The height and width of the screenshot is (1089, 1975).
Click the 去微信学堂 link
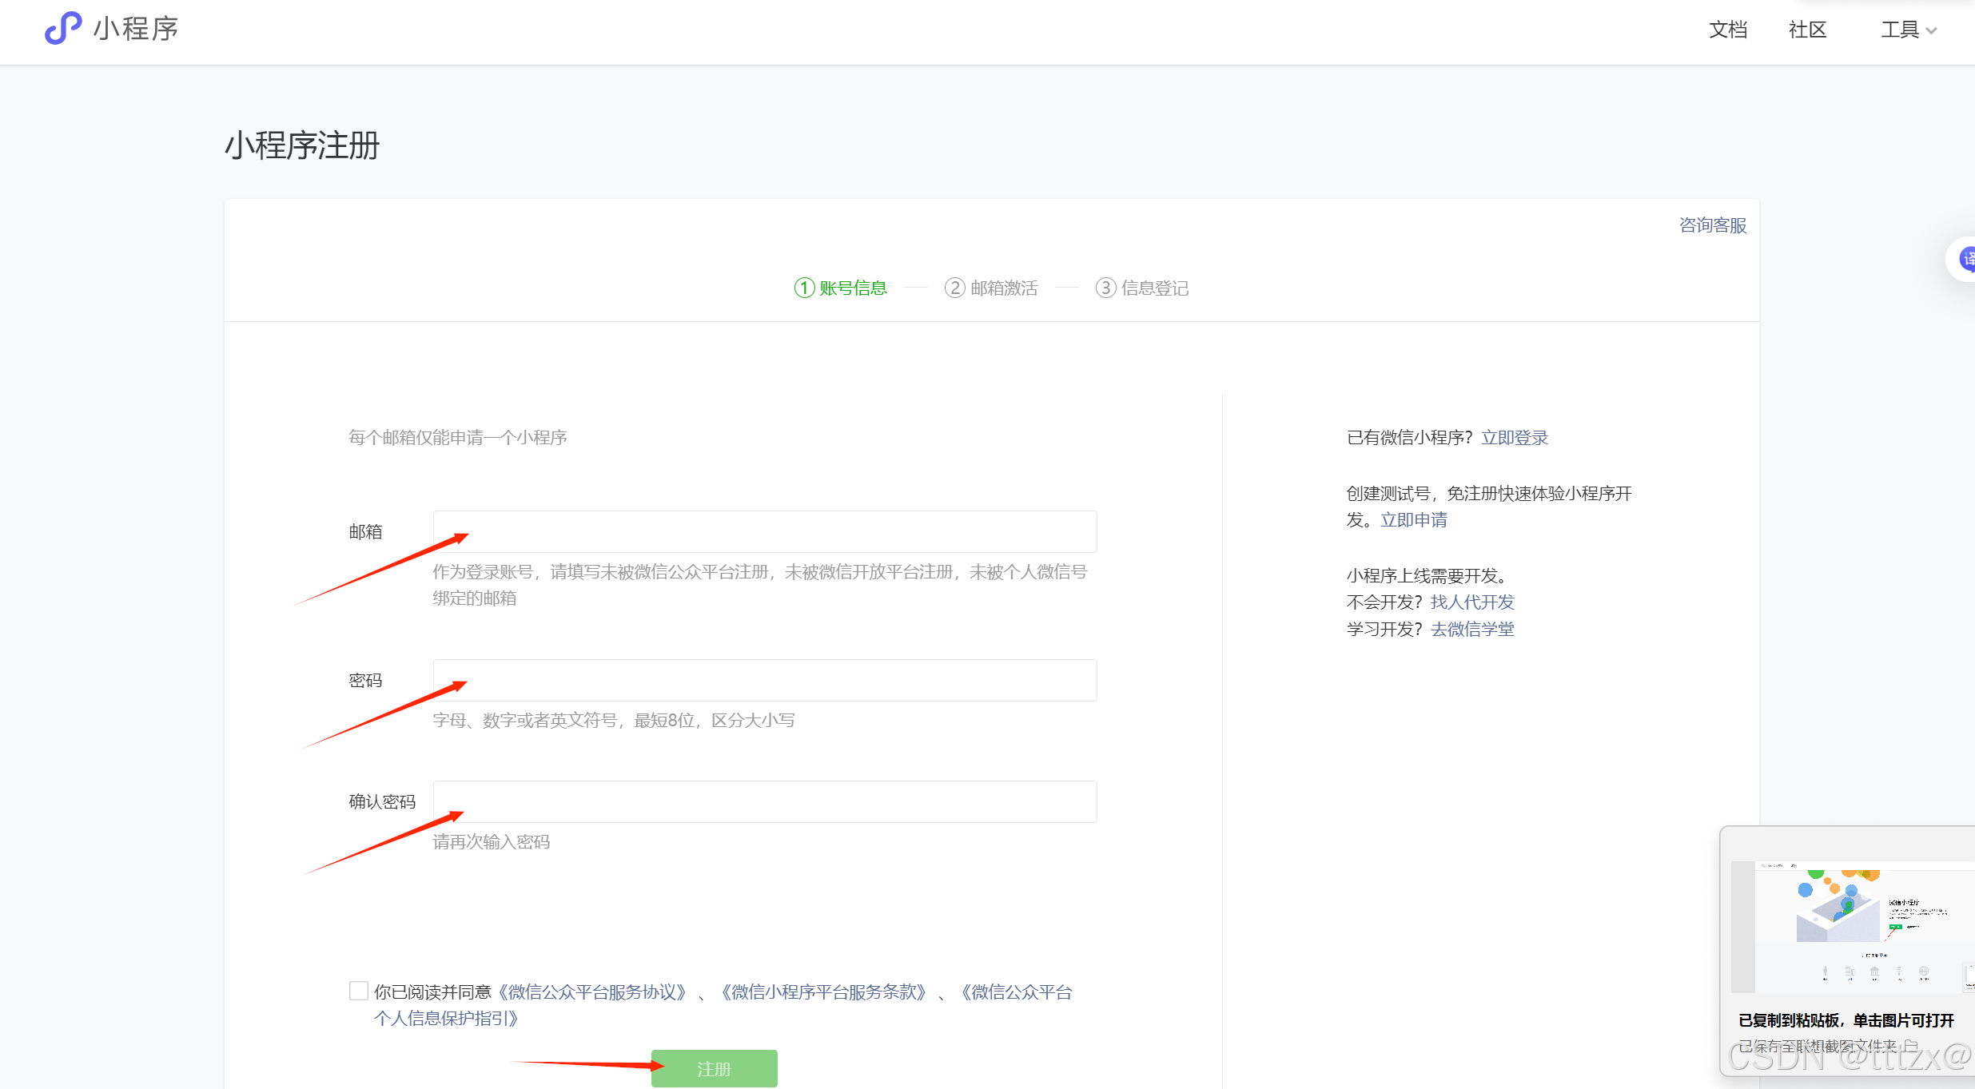tap(1472, 630)
